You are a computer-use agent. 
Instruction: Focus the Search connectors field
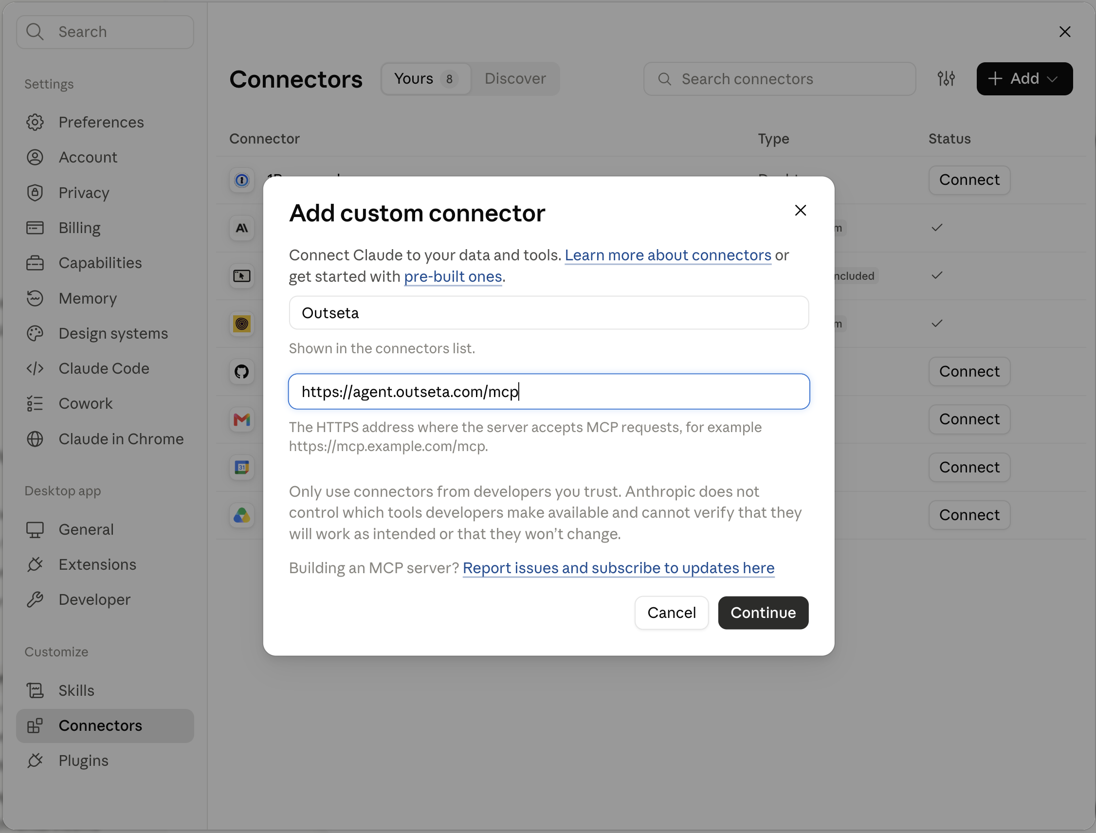pyautogui.click(x=780, y=78)
